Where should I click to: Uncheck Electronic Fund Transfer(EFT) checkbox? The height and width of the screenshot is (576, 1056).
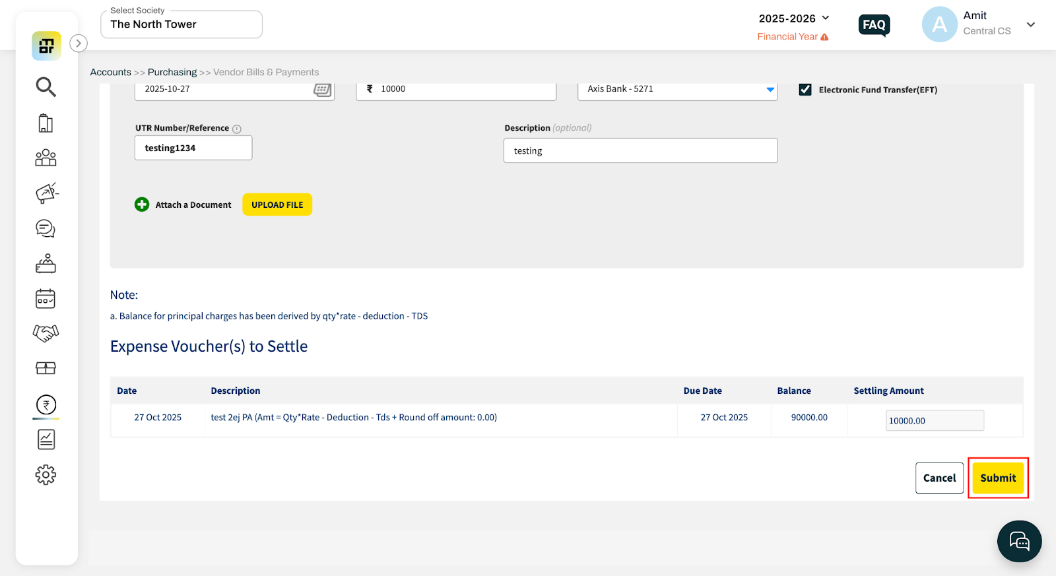click(x=805, y=90)
